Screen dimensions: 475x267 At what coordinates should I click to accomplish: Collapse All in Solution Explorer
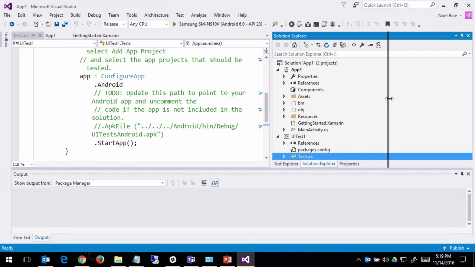[x=335, y=45]
